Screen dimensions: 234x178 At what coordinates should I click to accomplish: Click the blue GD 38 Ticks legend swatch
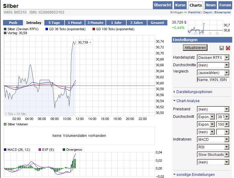tap(47, 29)
